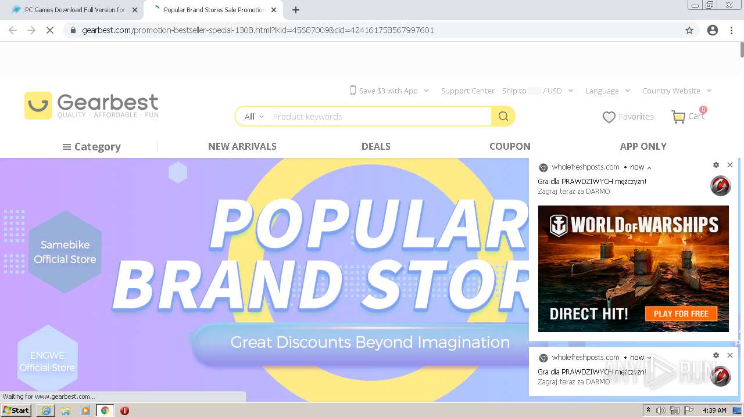
Task: Click Action Center flag tray icon
Action: (x=689, y=410)
